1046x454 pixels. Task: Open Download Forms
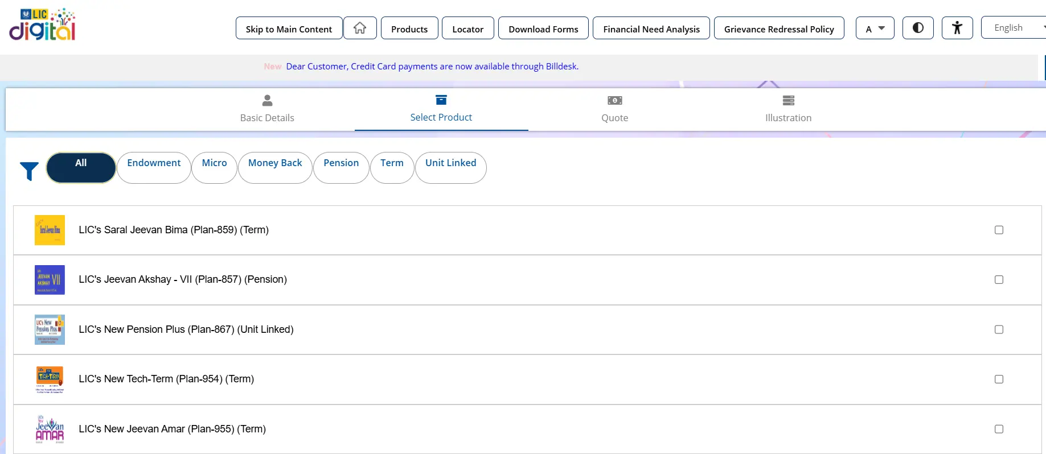coord(543,28)
